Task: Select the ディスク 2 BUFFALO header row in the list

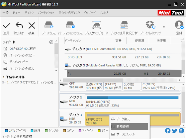Action: 123,49
